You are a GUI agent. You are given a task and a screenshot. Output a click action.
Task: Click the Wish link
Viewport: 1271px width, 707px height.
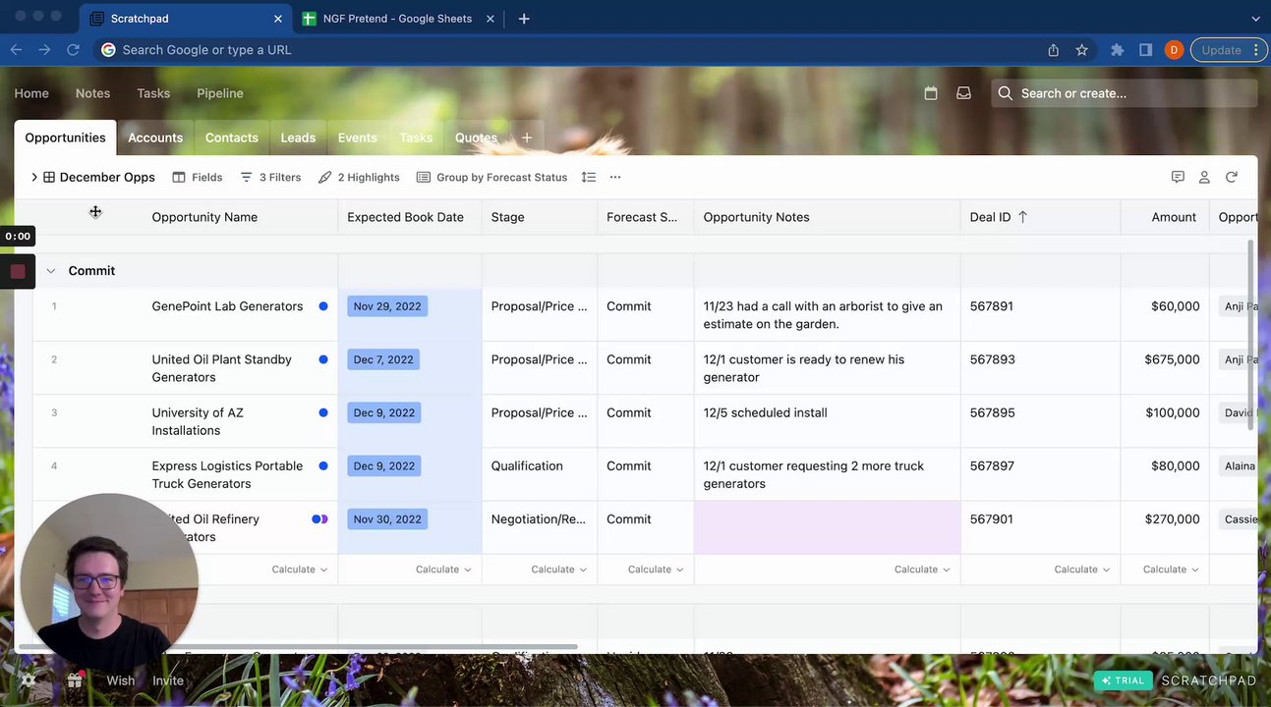tap(121, 680)
